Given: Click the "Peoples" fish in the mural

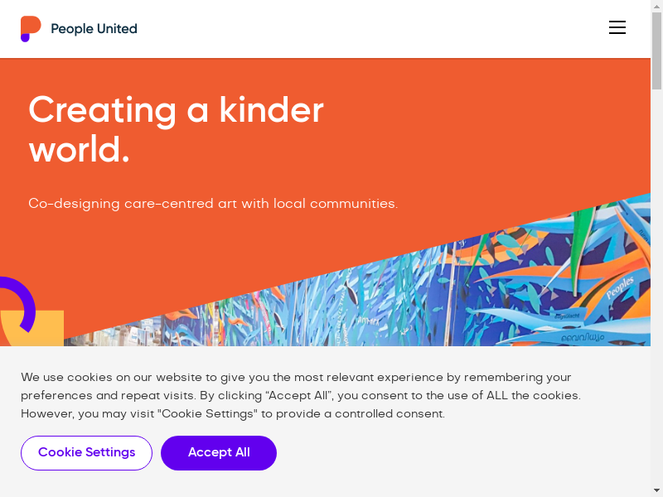Looking at the screenshot, I should [x=619, y=287].
